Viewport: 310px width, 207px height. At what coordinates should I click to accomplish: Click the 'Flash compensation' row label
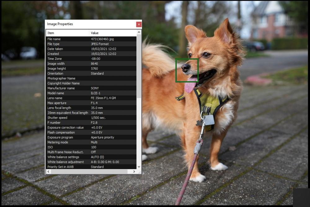coord(61,132)
